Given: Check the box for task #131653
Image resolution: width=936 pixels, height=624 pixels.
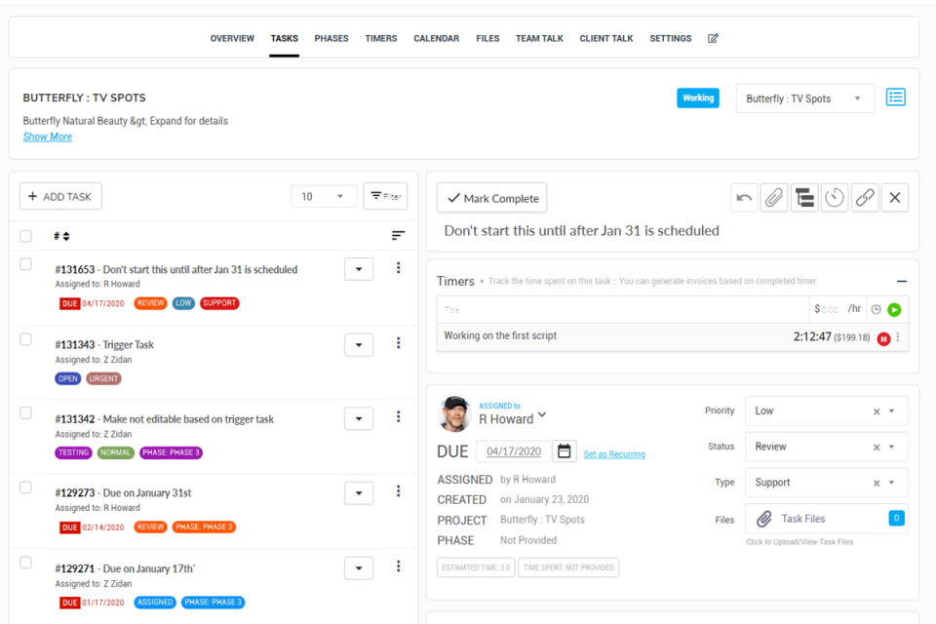Looking at the screenshot, I should tap(25, 264).
